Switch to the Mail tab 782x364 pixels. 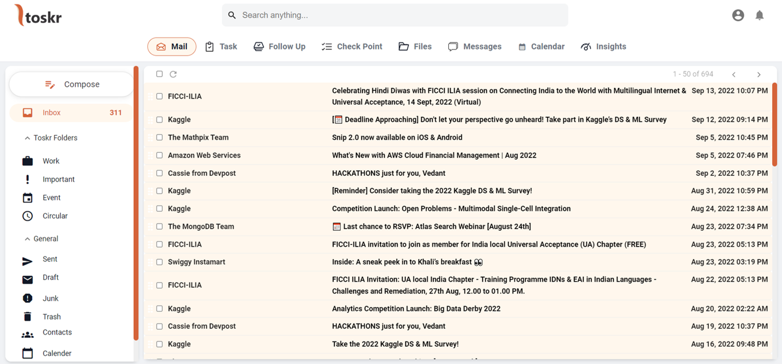pyautogui.click(x=171, y=47)
